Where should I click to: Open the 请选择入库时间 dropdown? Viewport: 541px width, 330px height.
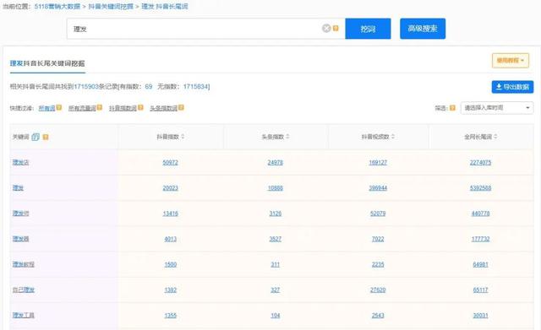(x=497, y=108)
